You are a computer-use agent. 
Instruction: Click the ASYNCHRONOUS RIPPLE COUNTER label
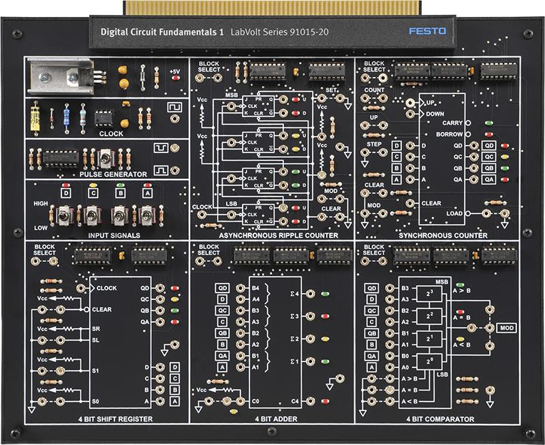[x=272, y=235]
